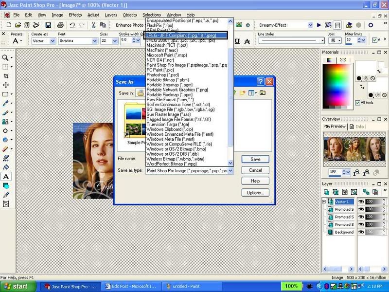
Task: Open the Layers menu
Action: pos(111,15)
